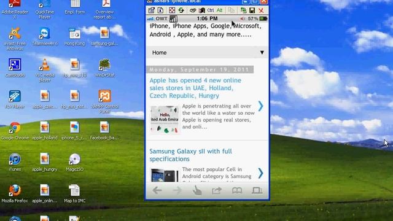The height and width of the screenshot is (221, 393).
Task: Select Hong Kong document on desktop
Action: [x=75, y=37]
